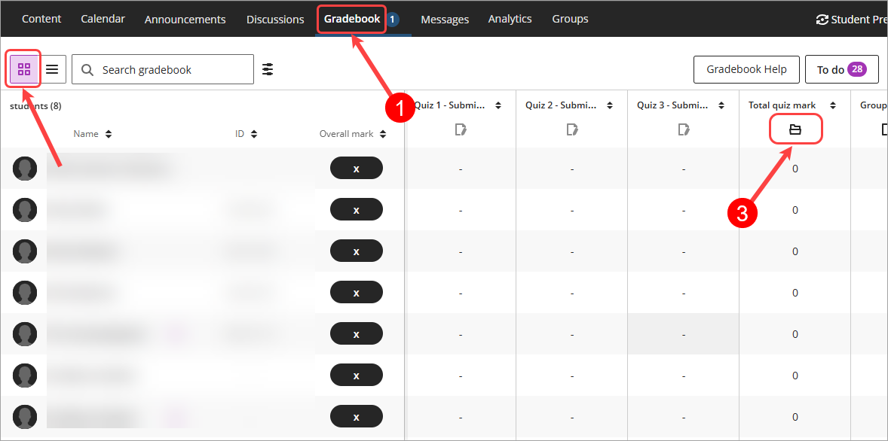The height and width of the screenshot is (441, 888).
Task: Select the grey highlighted Quiz 3 cell
Action: (684, 334)
